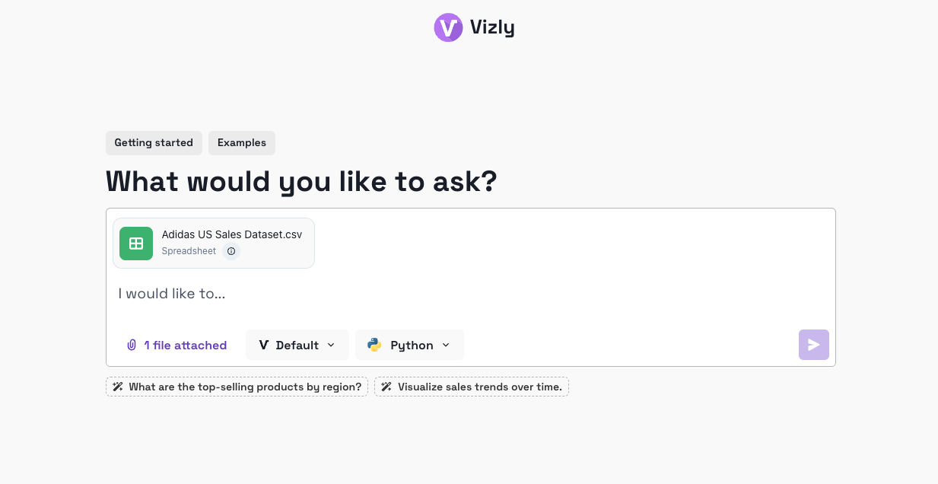Click the paperclip attachment icon
This screenshot has height=484, width=938.
click(132, 345)
